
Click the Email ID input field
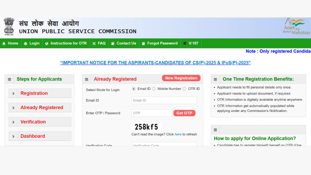coord(164,100)
